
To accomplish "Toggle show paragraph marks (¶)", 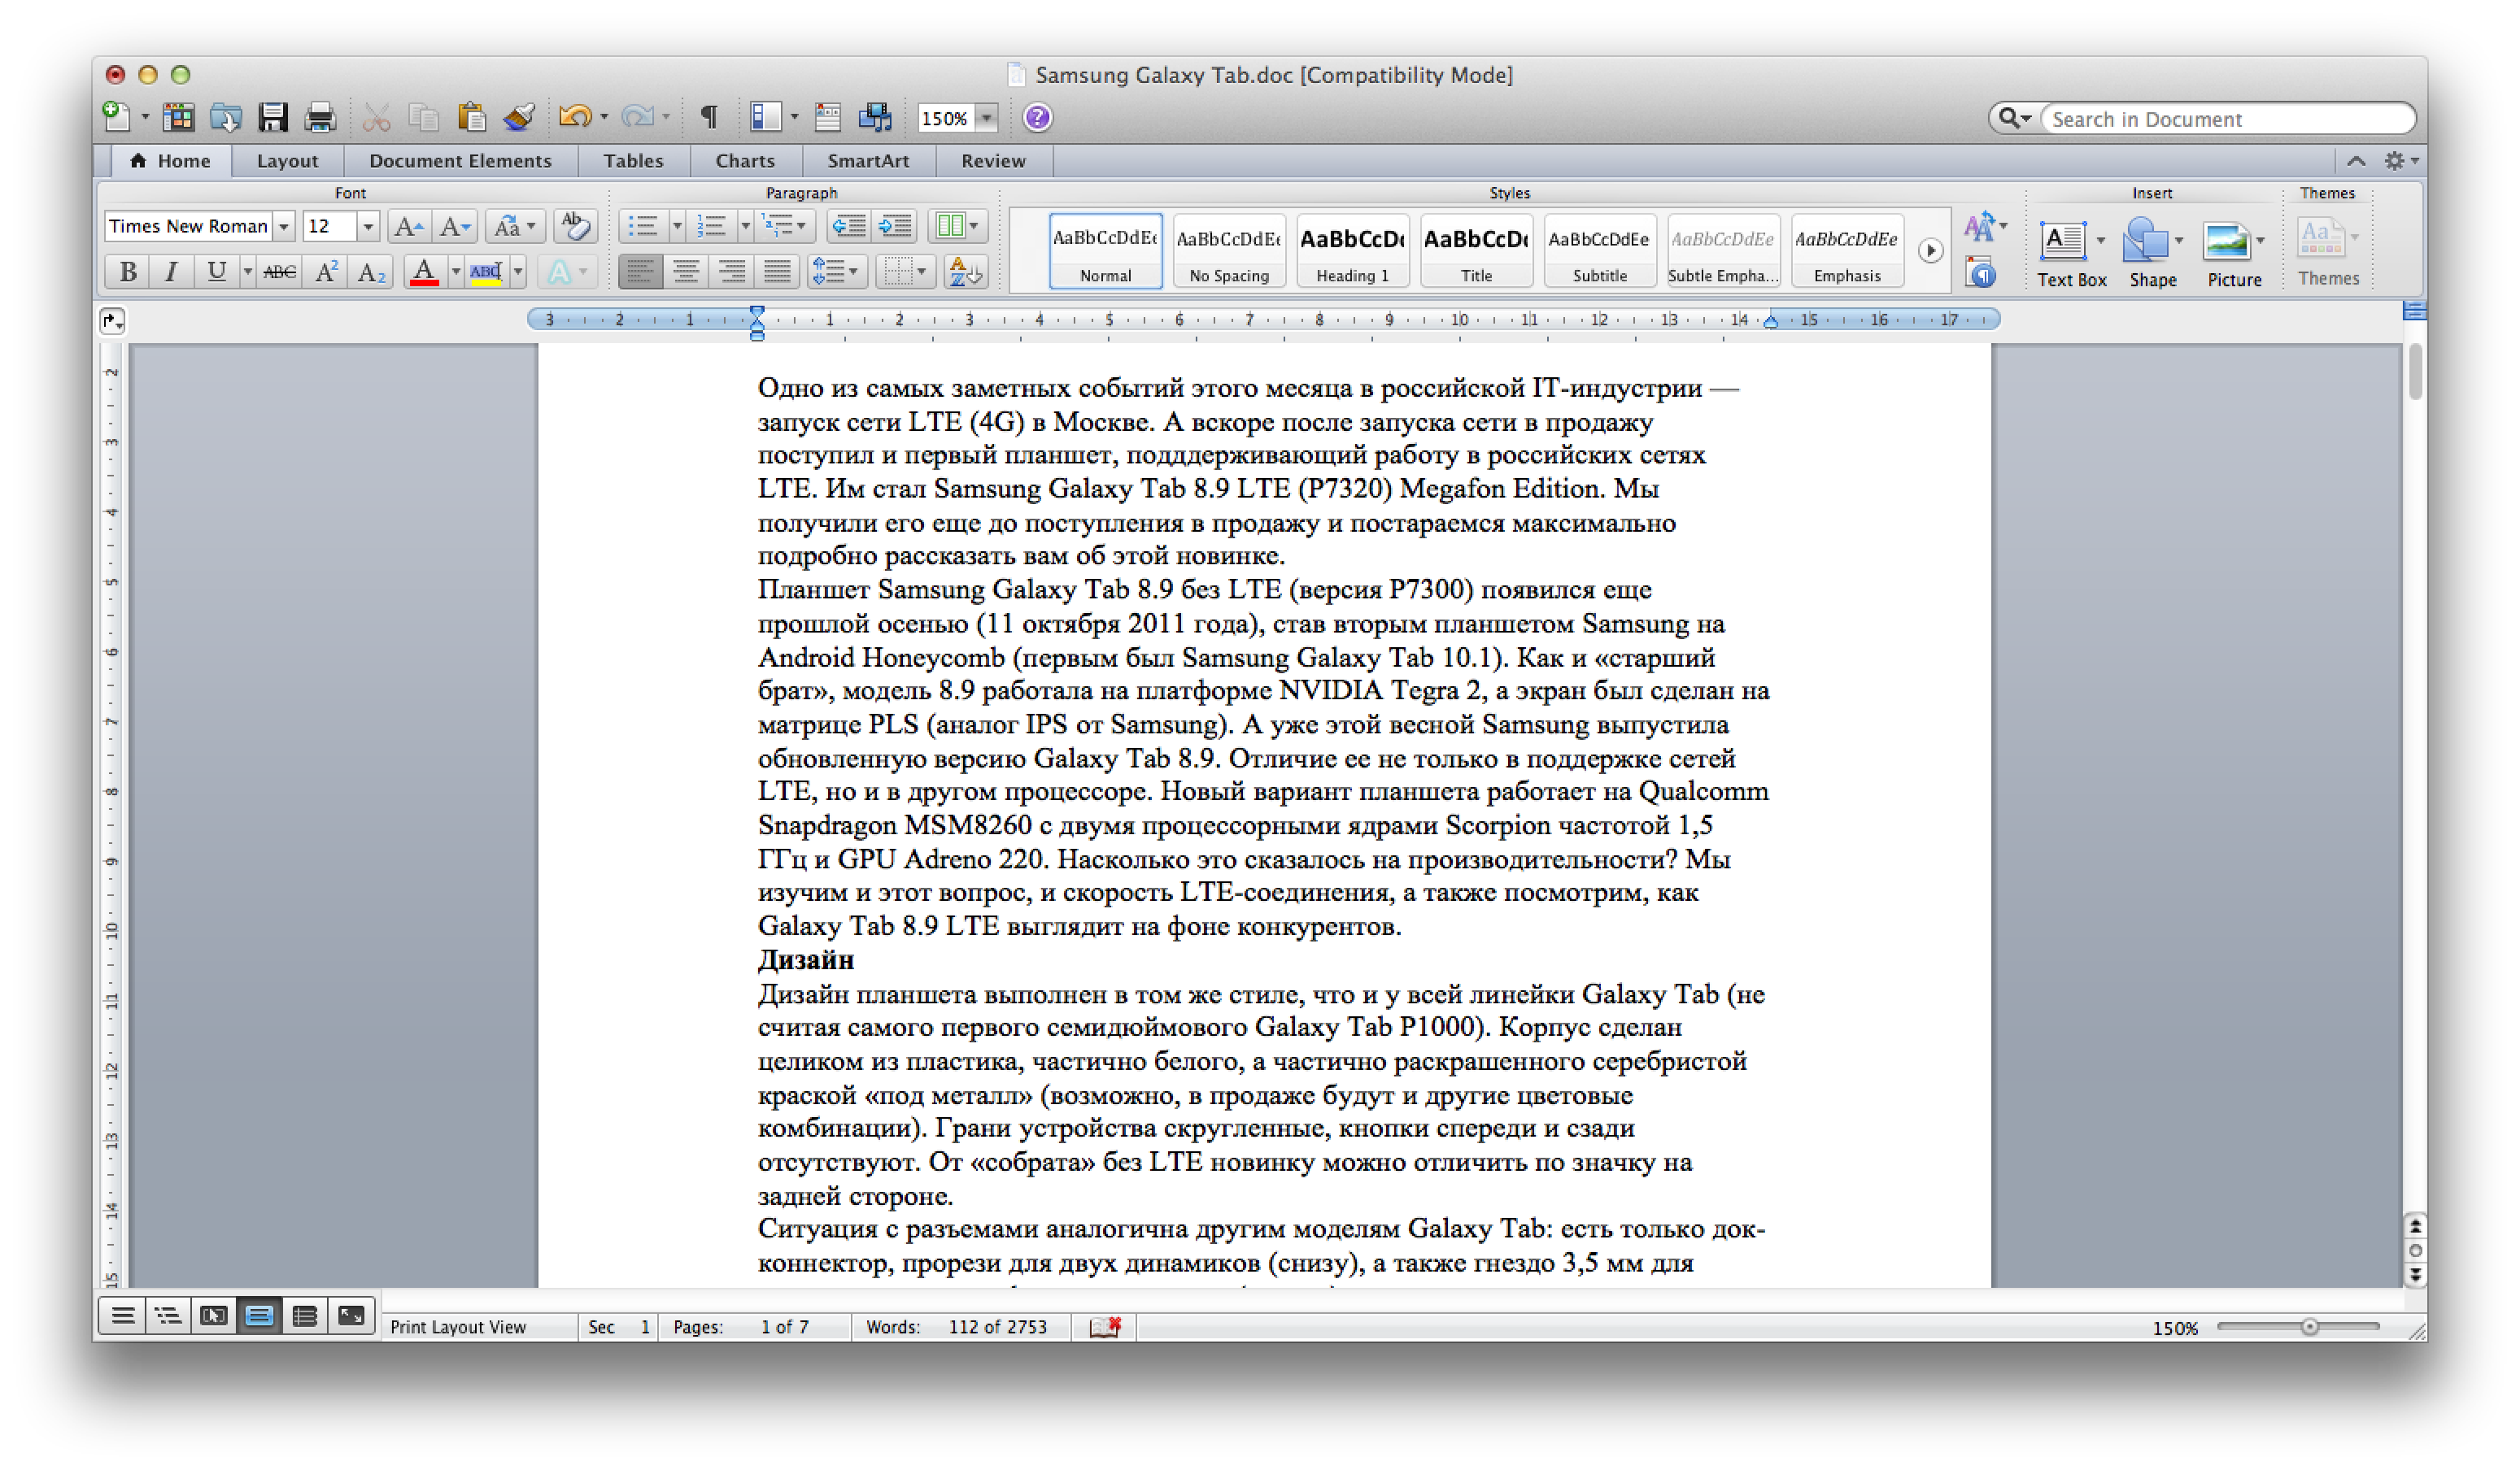I will click(708, 118).
